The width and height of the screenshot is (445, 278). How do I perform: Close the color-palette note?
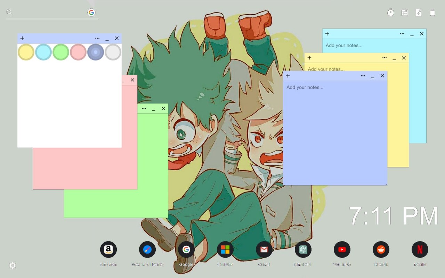117,38
